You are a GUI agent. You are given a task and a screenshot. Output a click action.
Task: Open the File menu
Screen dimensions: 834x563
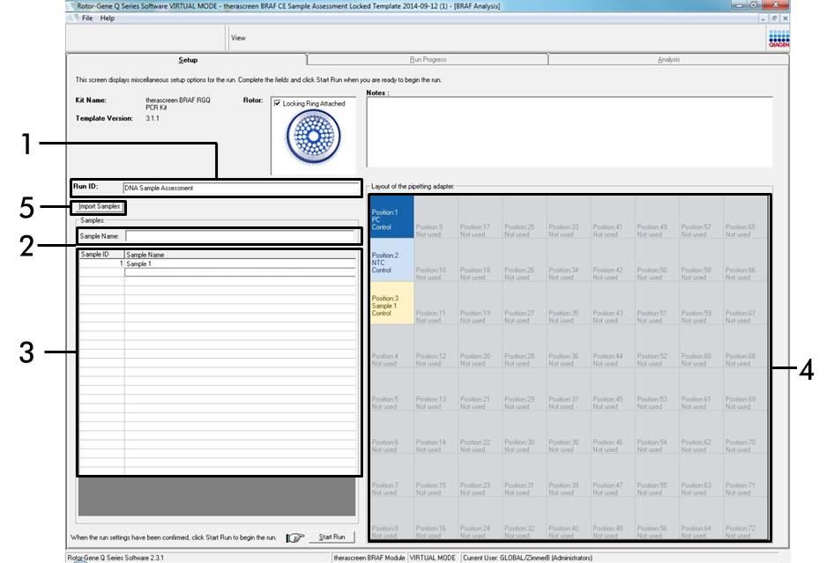(87, 19)
